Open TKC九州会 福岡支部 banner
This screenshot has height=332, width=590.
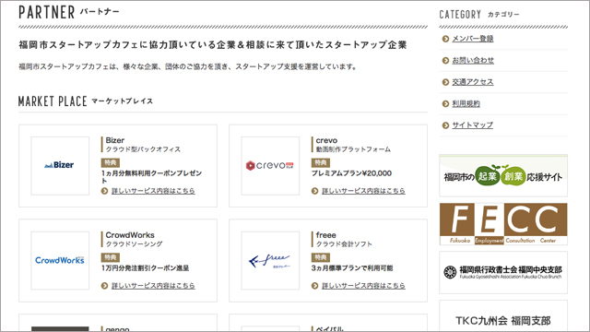(x=503, y=316)
